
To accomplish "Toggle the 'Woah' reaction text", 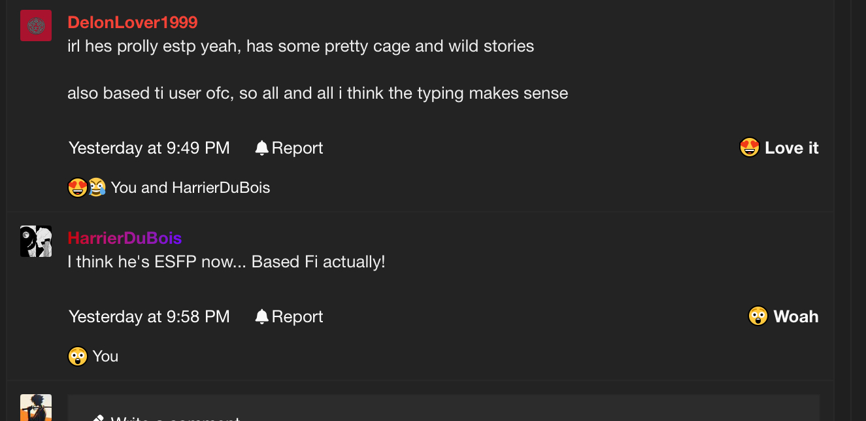I will (795, 316).
